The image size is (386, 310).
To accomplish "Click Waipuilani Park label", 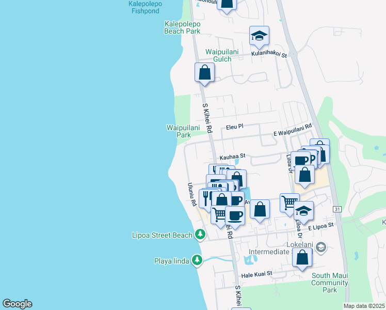I will [183, 131].
